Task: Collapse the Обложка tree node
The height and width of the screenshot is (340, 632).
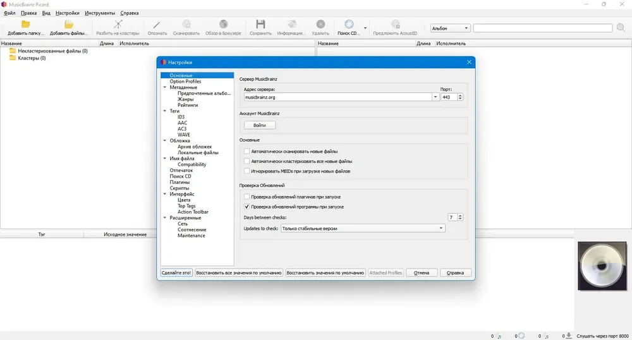Action: coord(165,140)
